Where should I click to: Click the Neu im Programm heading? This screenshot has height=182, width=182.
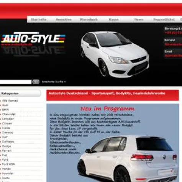coord(107,109)
